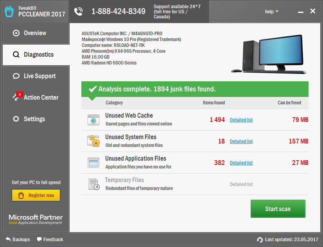Click the Live Support chat bubble icon
323x247 pixels.
coord(16,76)
